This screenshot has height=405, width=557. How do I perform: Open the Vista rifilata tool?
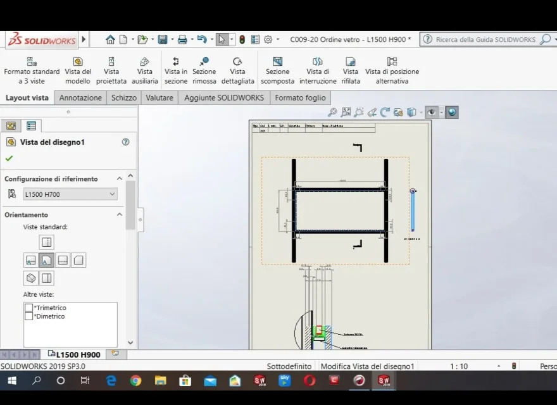coord(351,70)
